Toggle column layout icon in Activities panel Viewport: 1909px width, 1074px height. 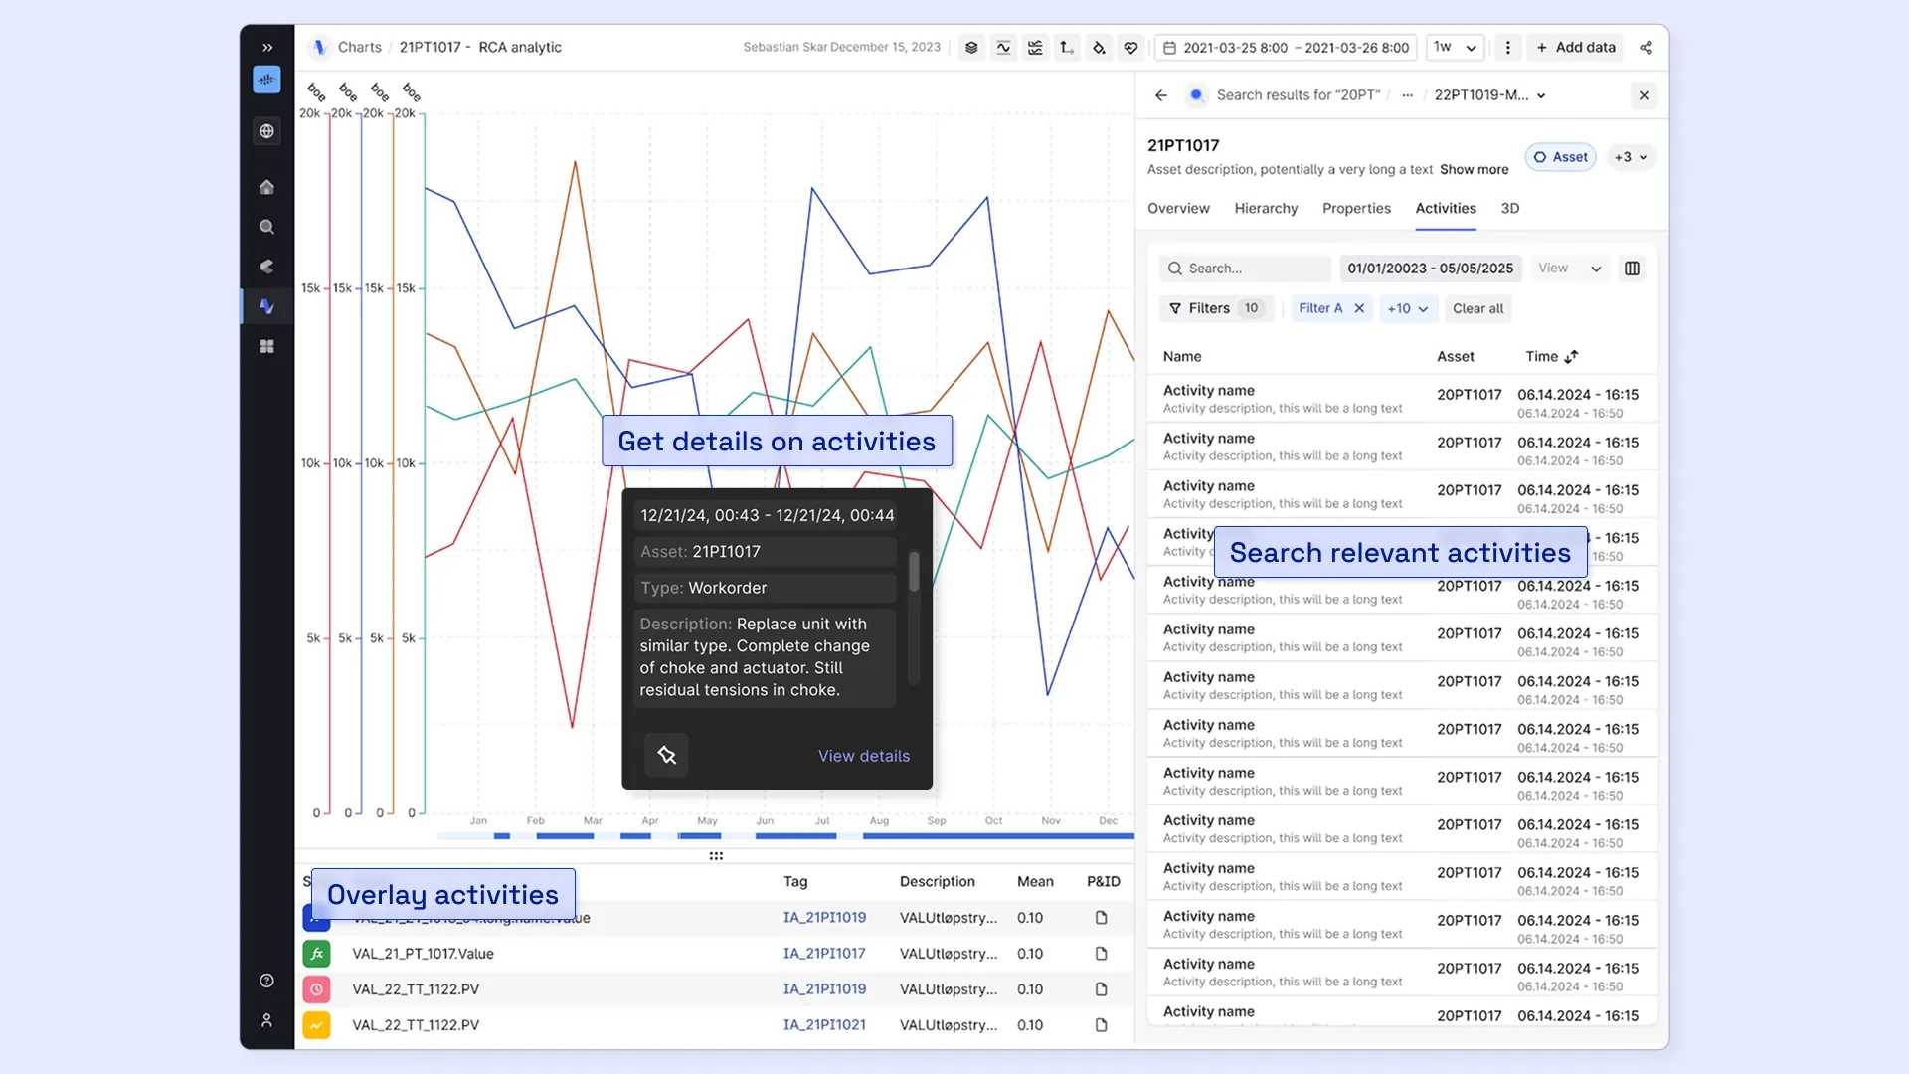[x=1632, y=268]
